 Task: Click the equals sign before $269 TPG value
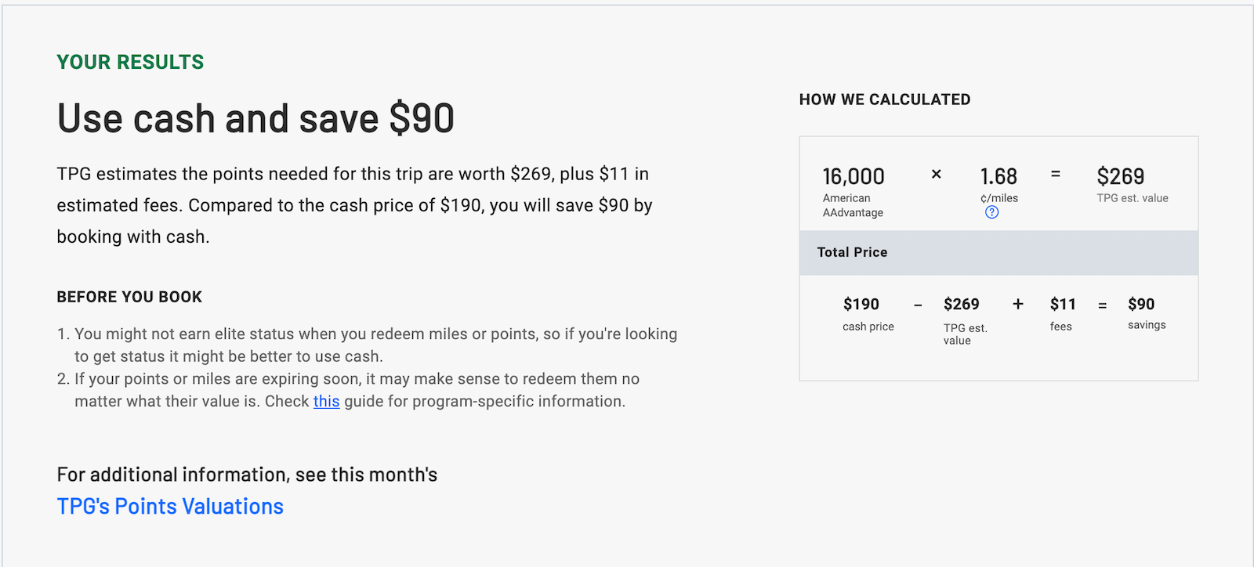[x=1055, y=175]
